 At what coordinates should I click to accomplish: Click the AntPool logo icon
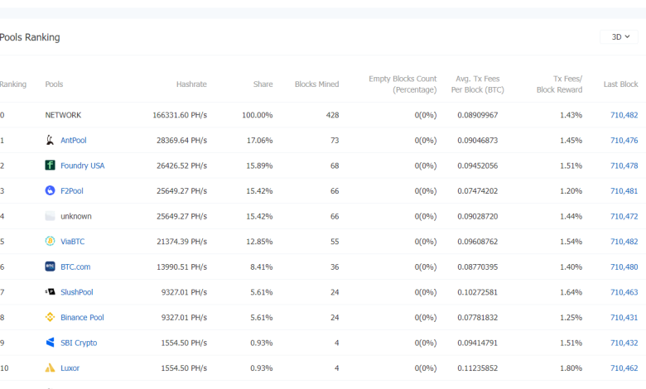51,141
